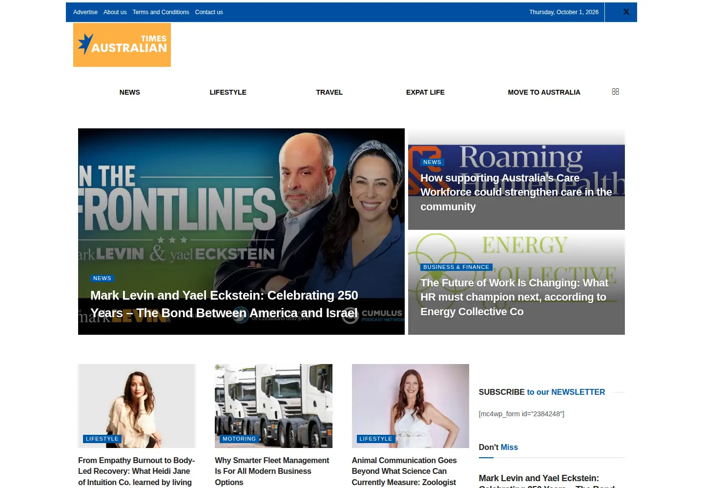Click the mc4wp_form shortcode text
Viewport: 703px width, 488px height.
click(521, 414)
